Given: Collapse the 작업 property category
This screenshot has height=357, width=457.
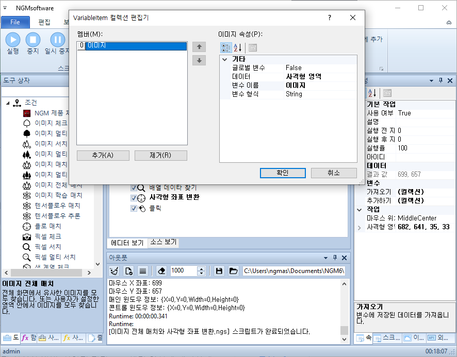Looking at the screenshot, I should pos(360,210).
